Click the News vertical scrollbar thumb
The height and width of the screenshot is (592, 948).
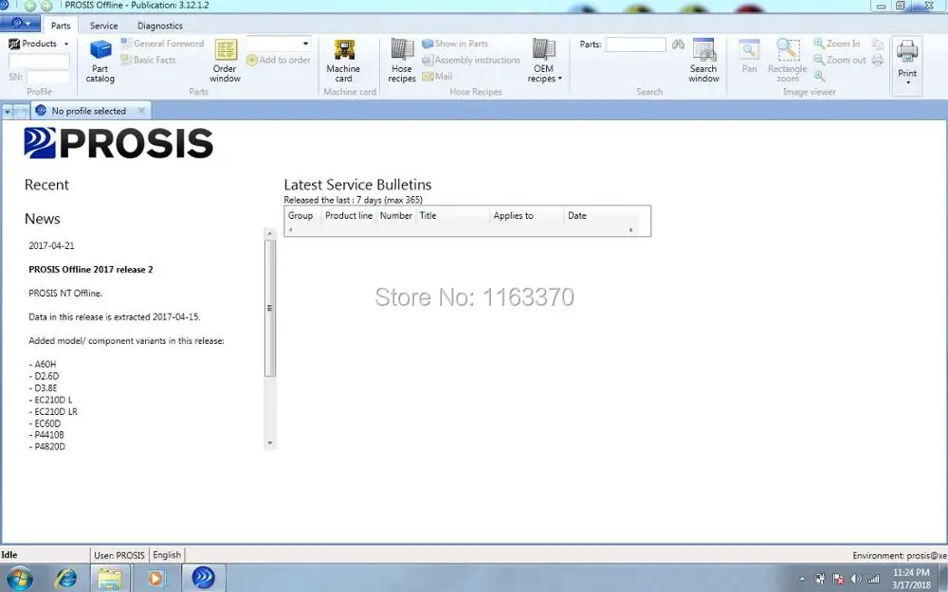(x=270, y=308)
